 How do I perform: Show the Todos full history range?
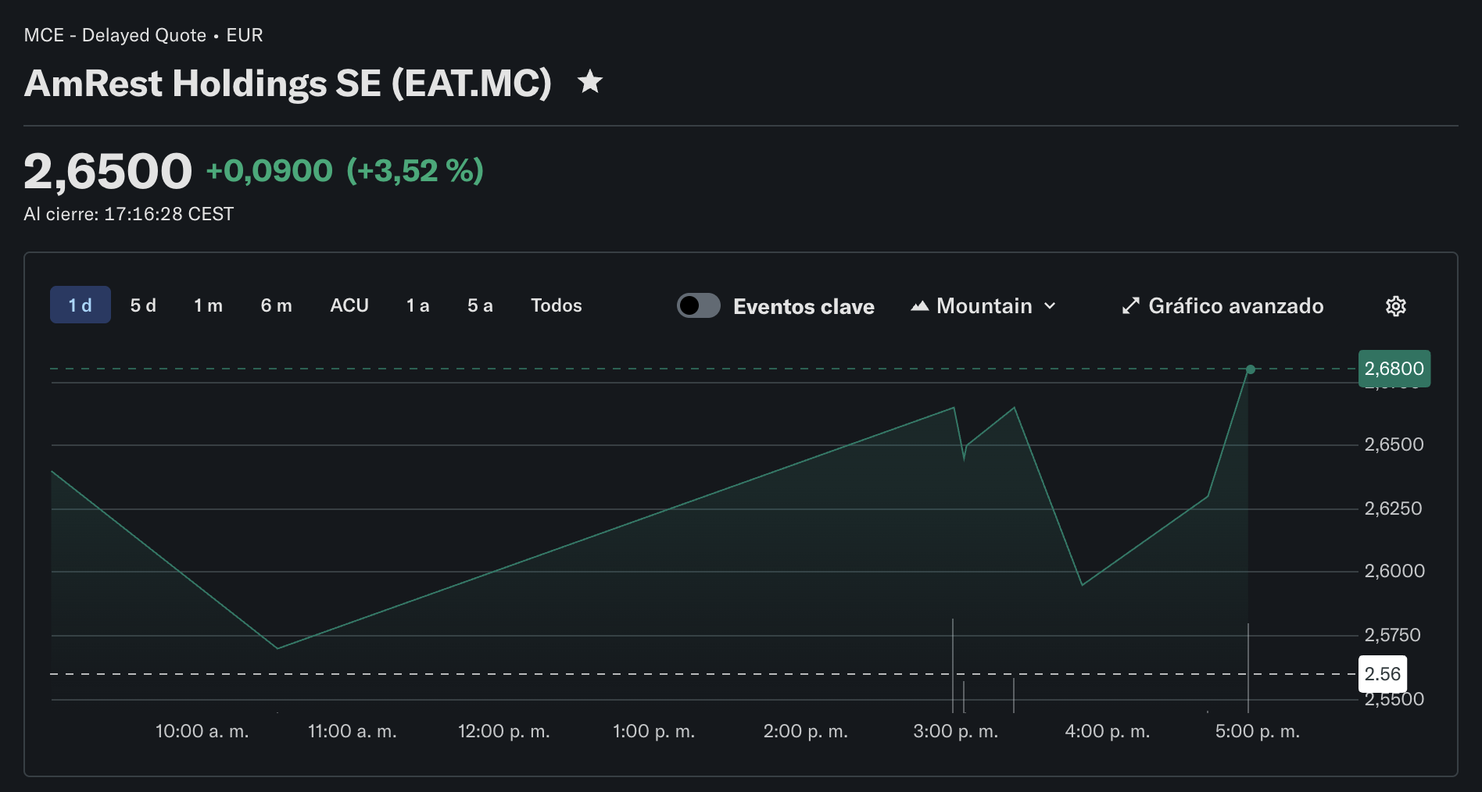pyautogui.click(x=557, y=305)
